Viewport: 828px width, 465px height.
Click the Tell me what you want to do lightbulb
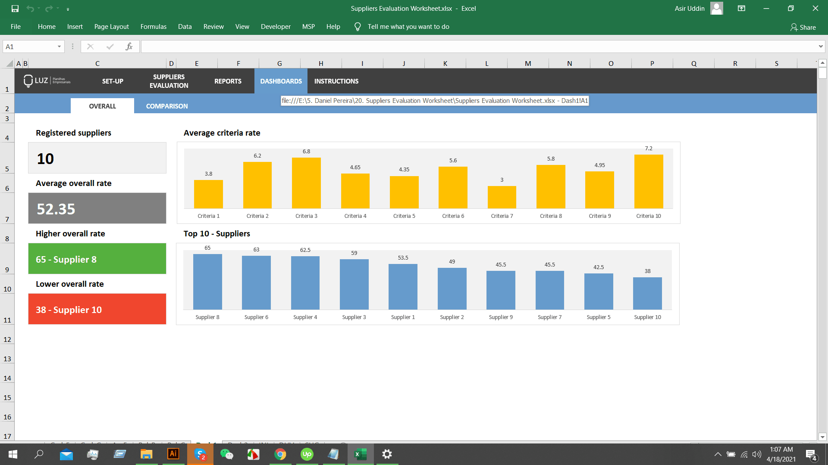358,26
